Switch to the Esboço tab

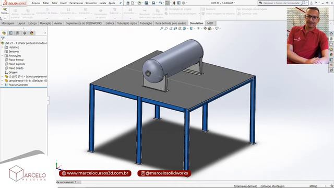[x=32, y=23]
